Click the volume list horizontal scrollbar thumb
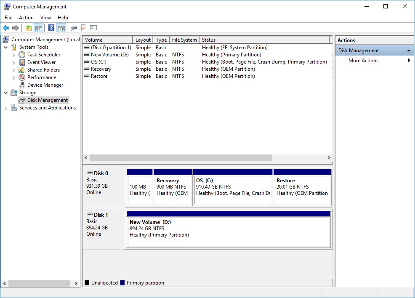 pyautogui.click(x=181, y=158)
